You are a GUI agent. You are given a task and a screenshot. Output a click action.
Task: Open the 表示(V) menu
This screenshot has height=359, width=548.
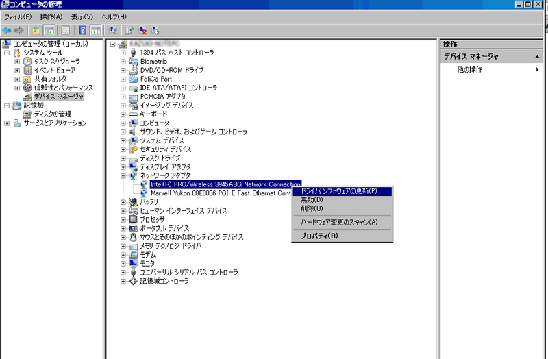click(82, 16)
